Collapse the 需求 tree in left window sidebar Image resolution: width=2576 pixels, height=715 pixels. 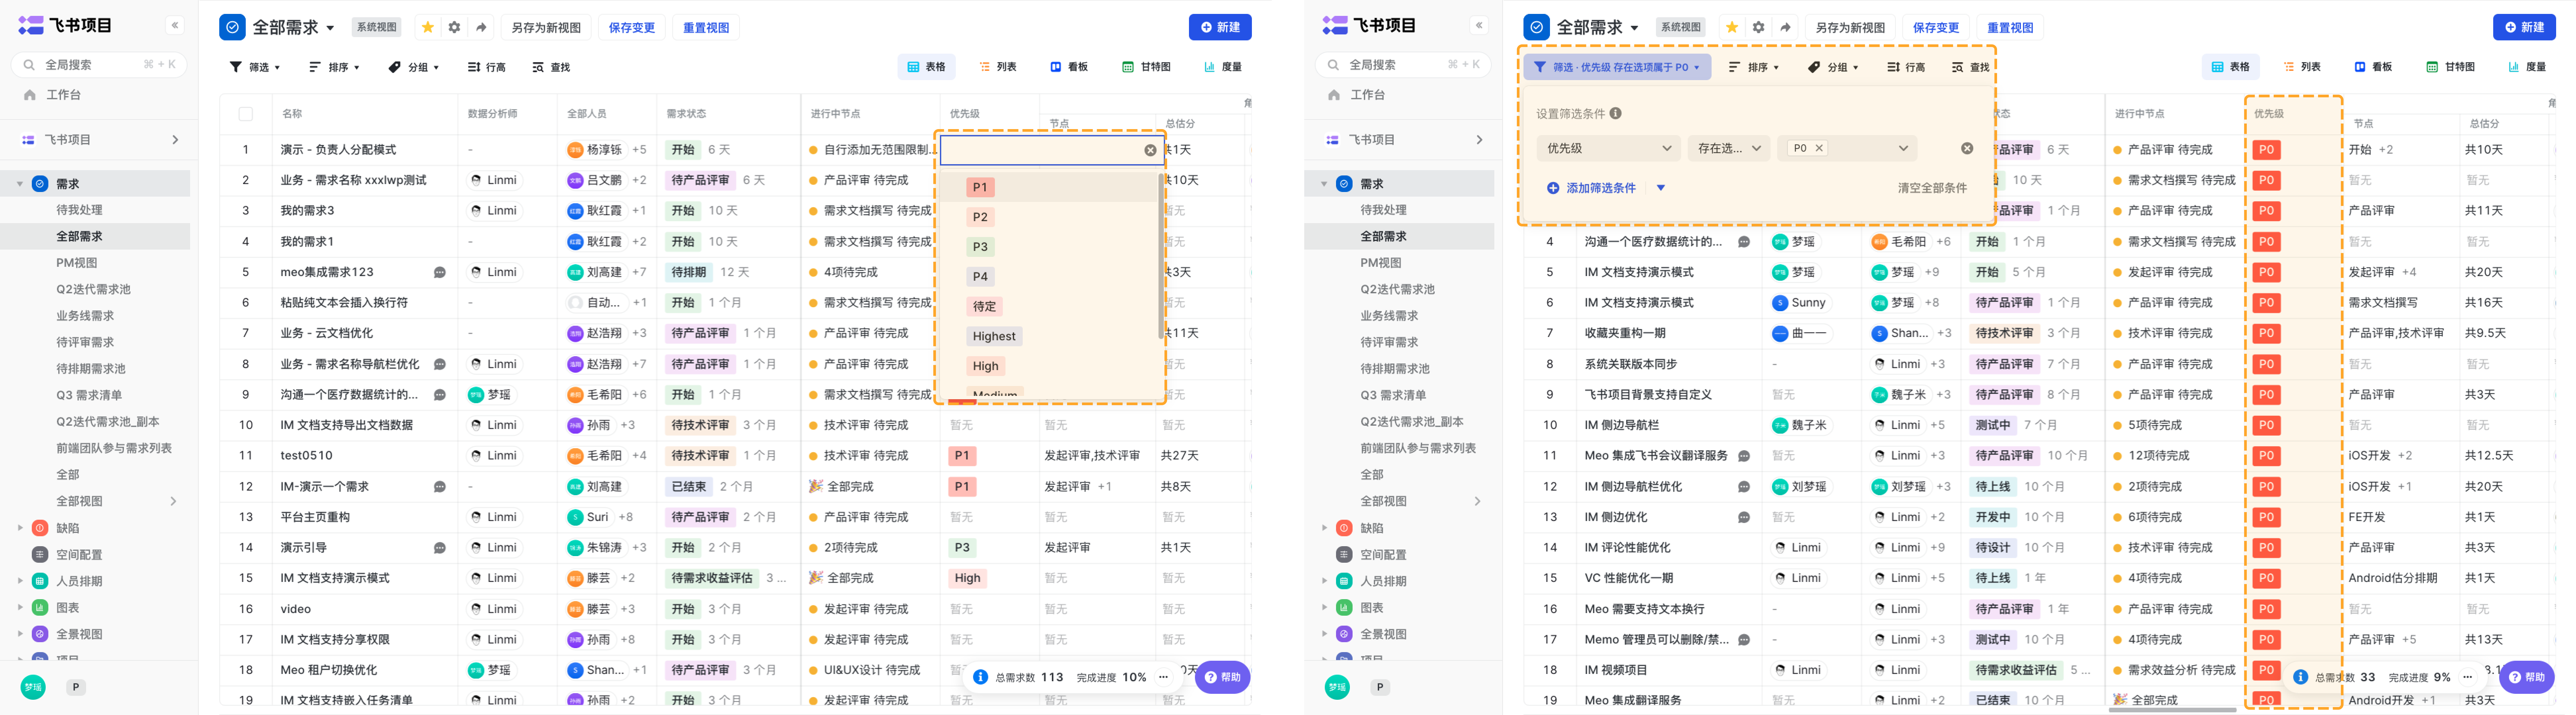pos(20,184)
